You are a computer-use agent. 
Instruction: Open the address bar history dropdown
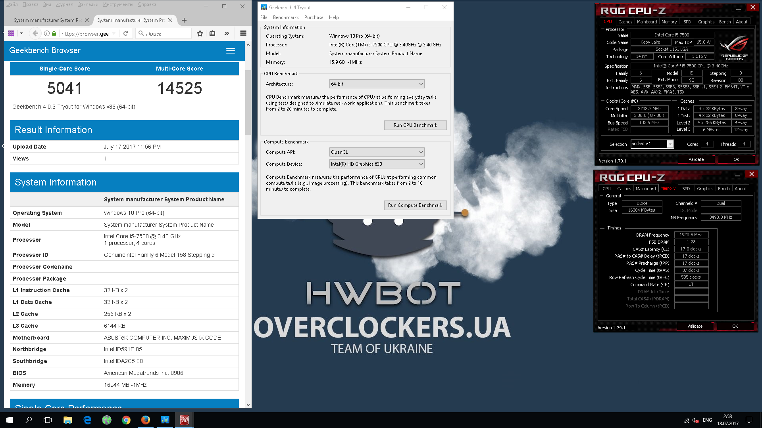click(114, 33)
